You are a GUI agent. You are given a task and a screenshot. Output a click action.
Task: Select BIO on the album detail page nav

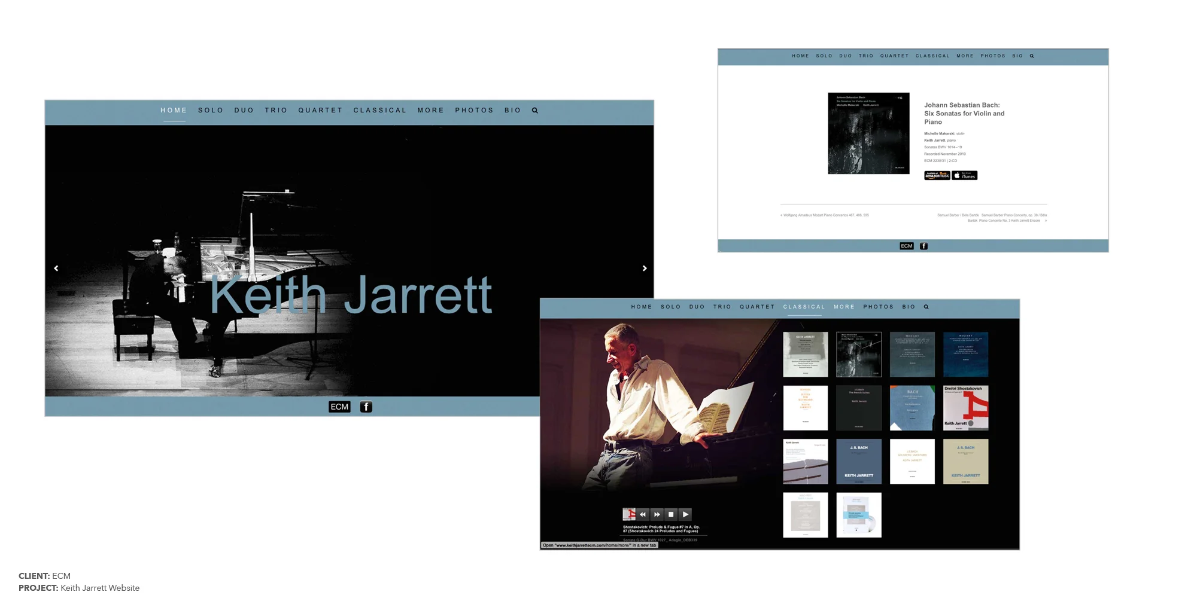(x=1017, y=56)
